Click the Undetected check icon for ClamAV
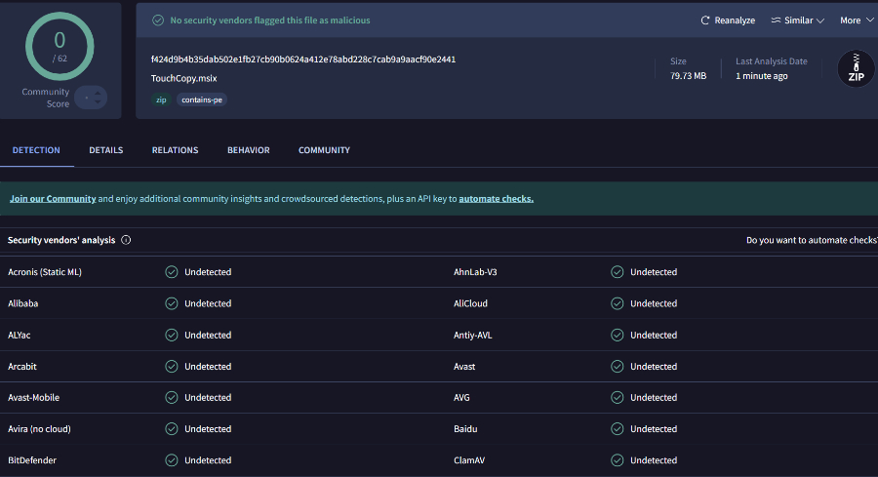 coord(617,460)
